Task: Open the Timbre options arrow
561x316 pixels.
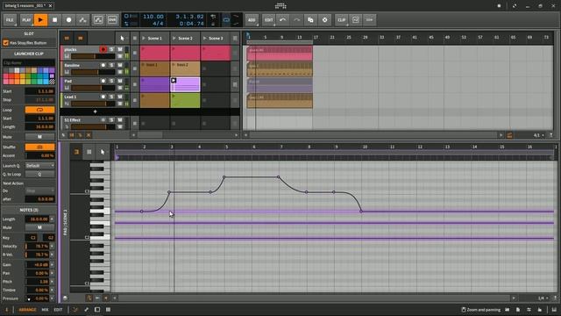Action: (x=52, y=290)
